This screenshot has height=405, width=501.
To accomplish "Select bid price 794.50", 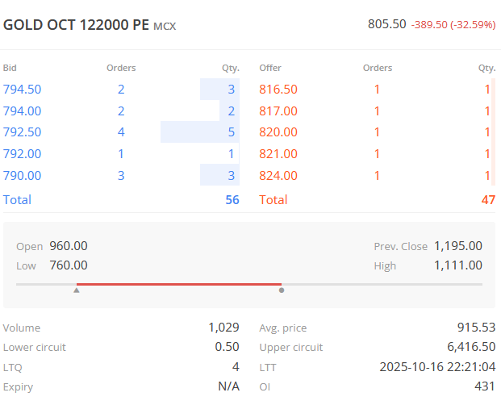I will coord(23,90).
